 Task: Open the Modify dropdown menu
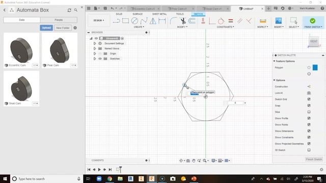182,27
